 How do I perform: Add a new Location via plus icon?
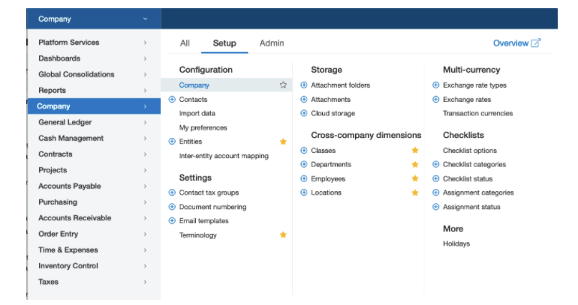[x=304, y=193]
